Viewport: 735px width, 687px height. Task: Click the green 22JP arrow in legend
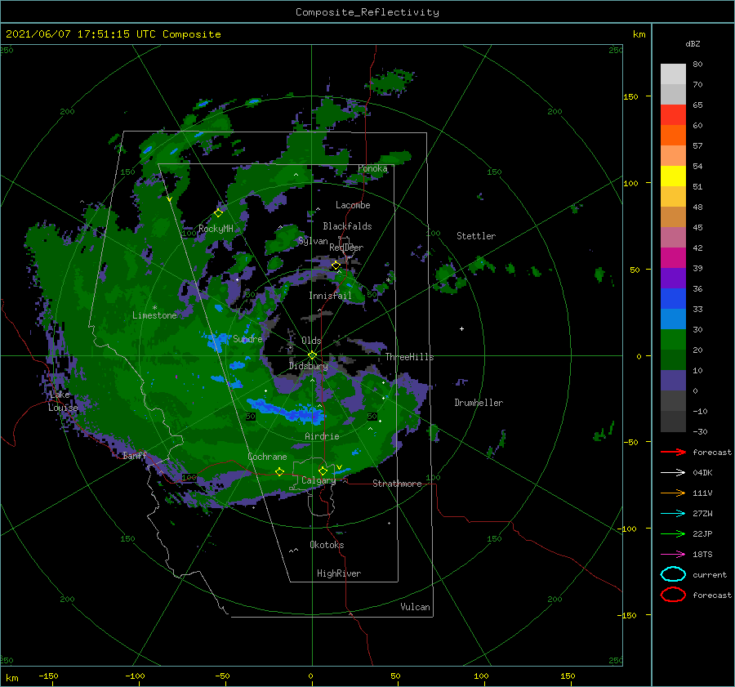pos(674,533)
